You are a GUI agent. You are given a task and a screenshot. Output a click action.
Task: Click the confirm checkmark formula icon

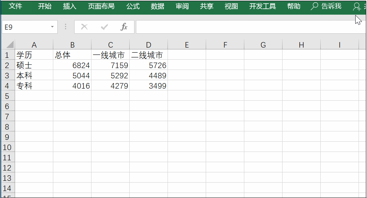coord(104,27)
